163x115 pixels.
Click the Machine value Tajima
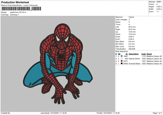tap(131, 17)
